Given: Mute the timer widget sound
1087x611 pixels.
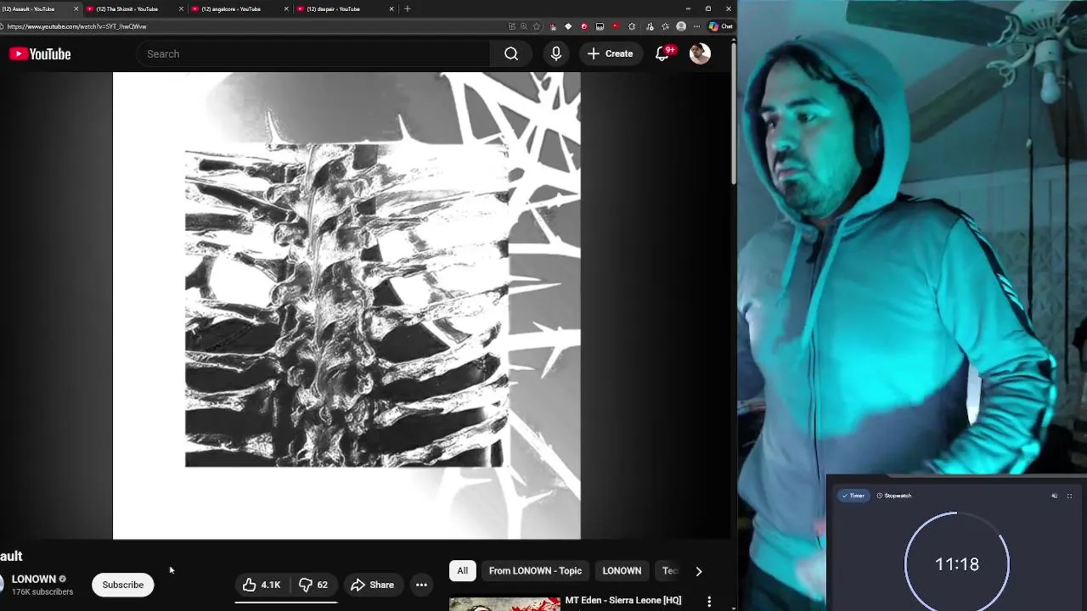Looking at the screenshot, I should point(1055,496).
